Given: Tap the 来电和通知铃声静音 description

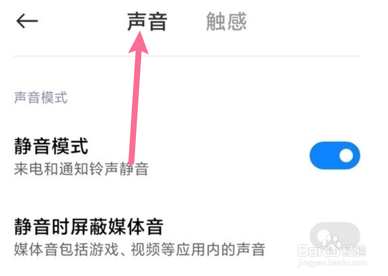Looking at the screenshot, I should point(81,169).
